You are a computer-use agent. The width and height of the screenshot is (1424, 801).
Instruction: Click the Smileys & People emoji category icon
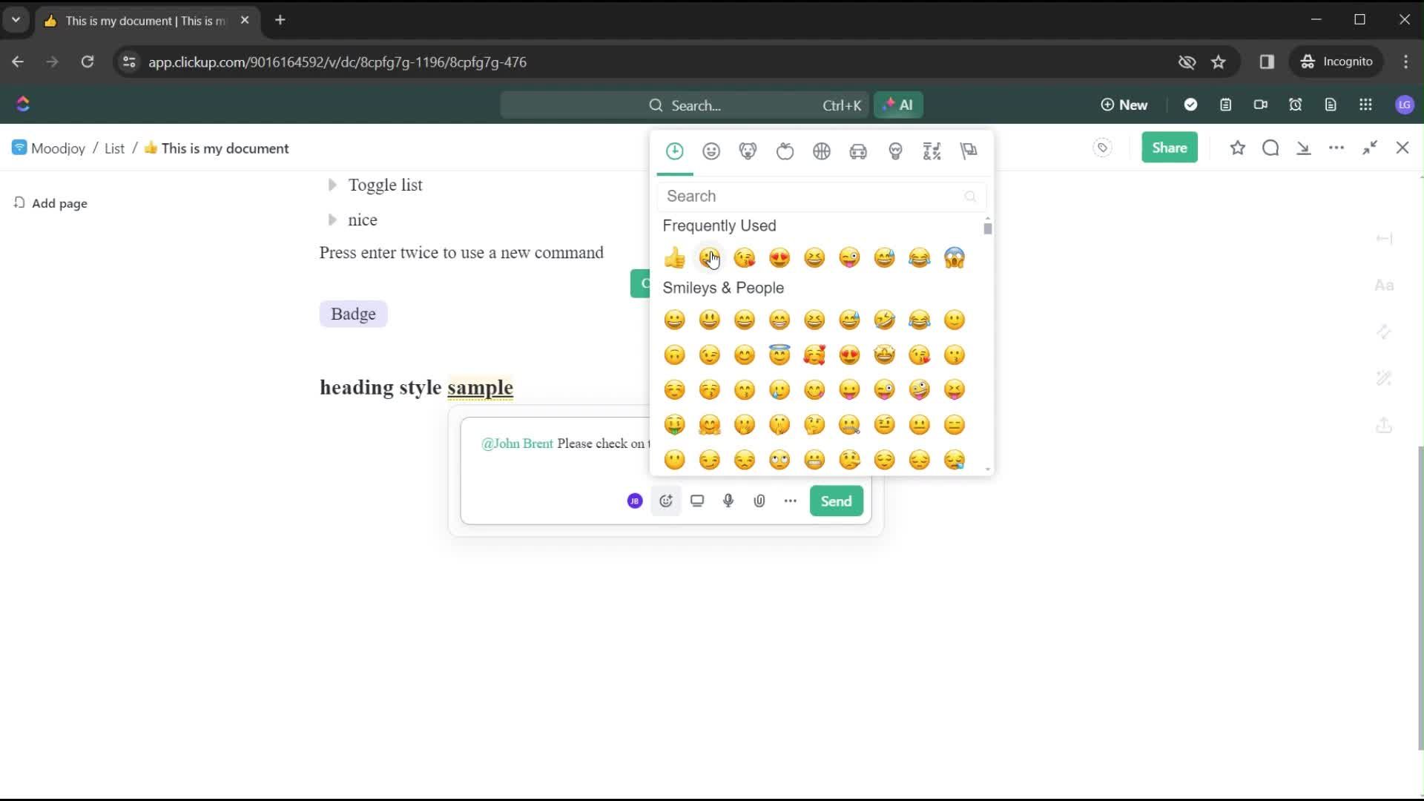[x=711, y=151]
